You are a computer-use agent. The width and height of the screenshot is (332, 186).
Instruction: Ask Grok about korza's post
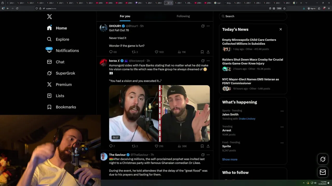click(x=203, y=61)
